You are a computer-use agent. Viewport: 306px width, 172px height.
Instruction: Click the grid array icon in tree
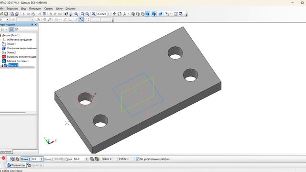(4, 61)
